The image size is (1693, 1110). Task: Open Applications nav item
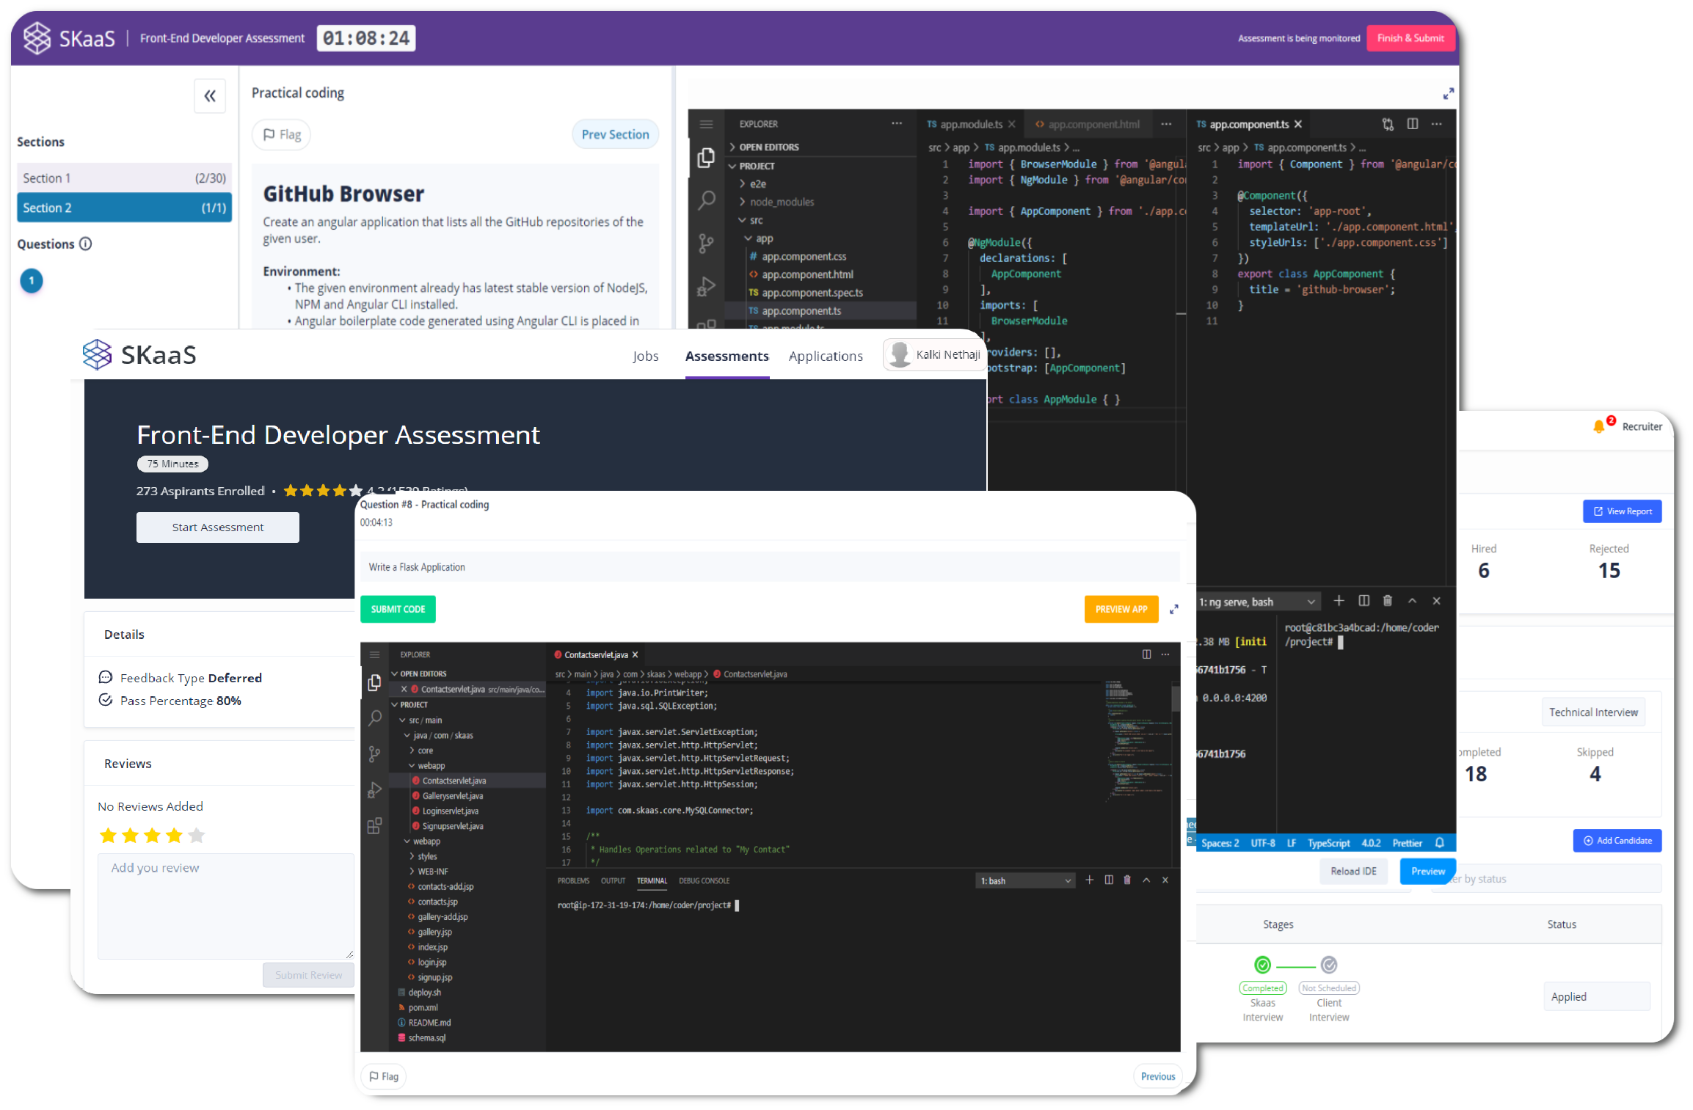coord(826,356)
